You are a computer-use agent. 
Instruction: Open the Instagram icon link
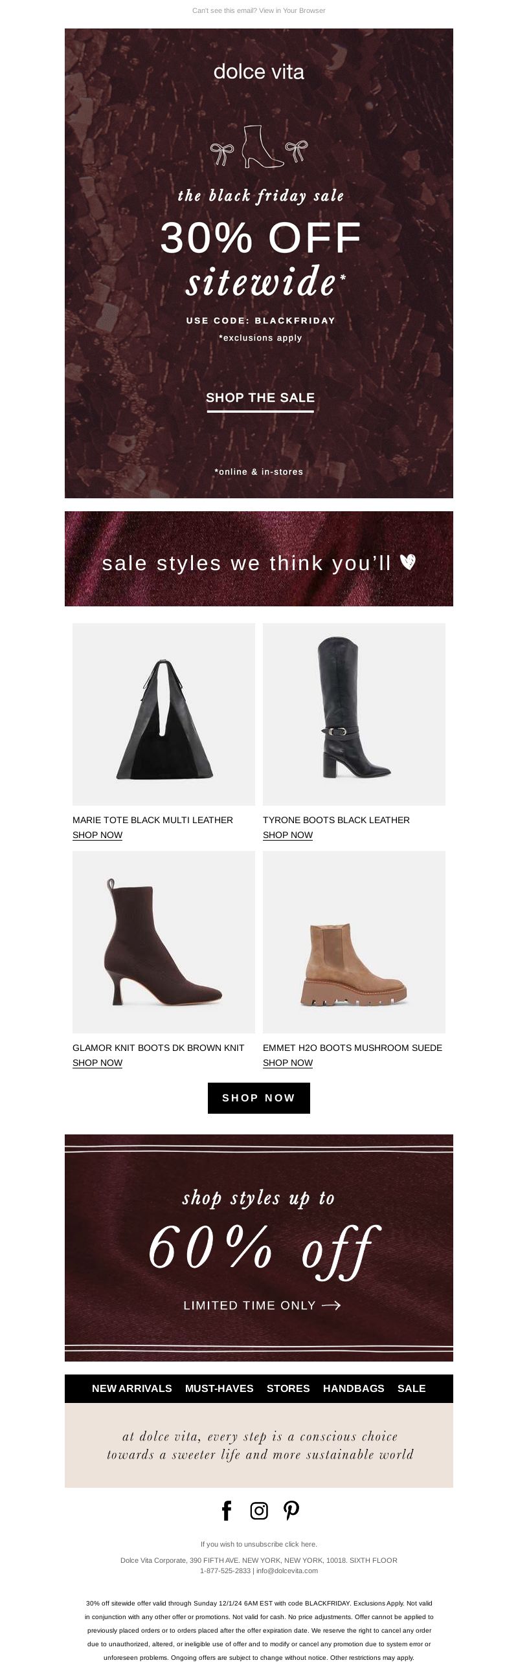258,1510
